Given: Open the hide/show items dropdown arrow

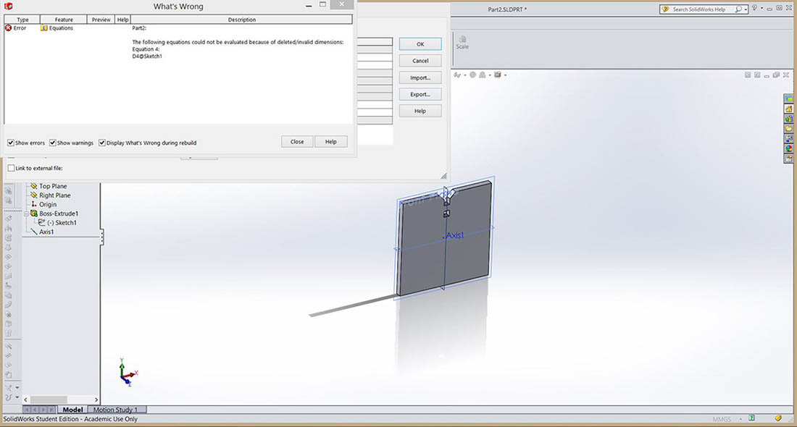Looking at the screenshot, I should [x=464, y=75].
